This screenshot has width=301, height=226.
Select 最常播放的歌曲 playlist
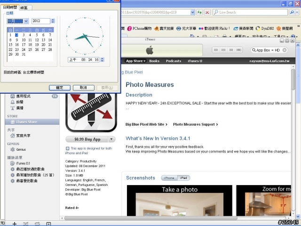pos(32,175)
